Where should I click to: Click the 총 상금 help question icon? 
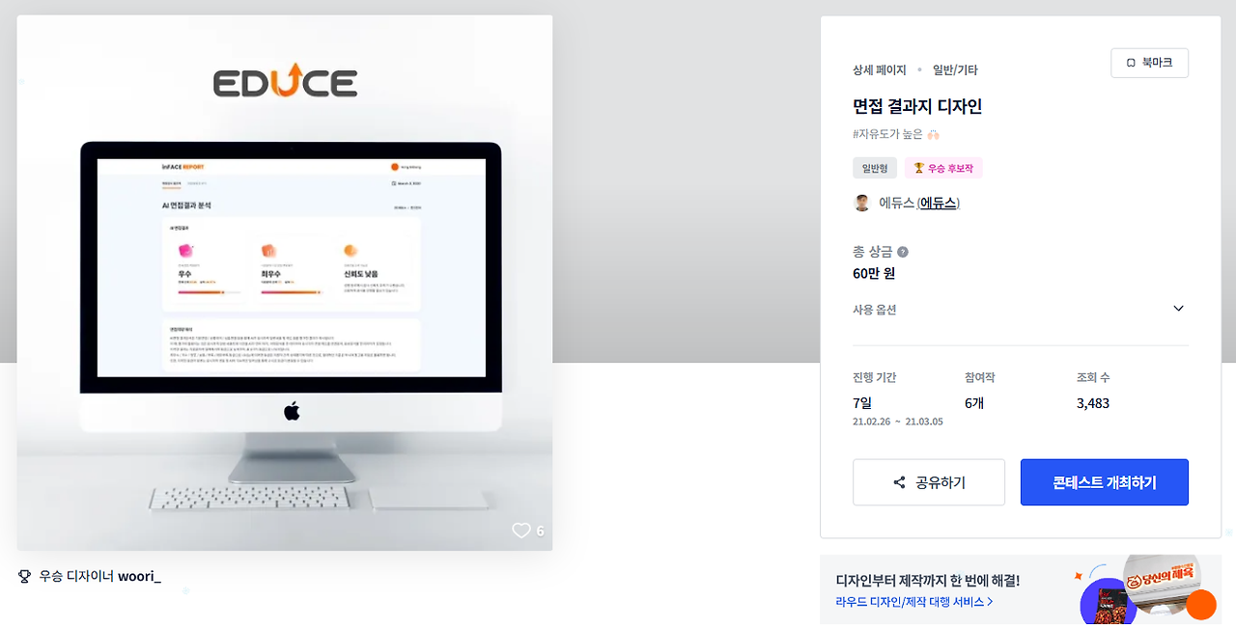[903, 252]
